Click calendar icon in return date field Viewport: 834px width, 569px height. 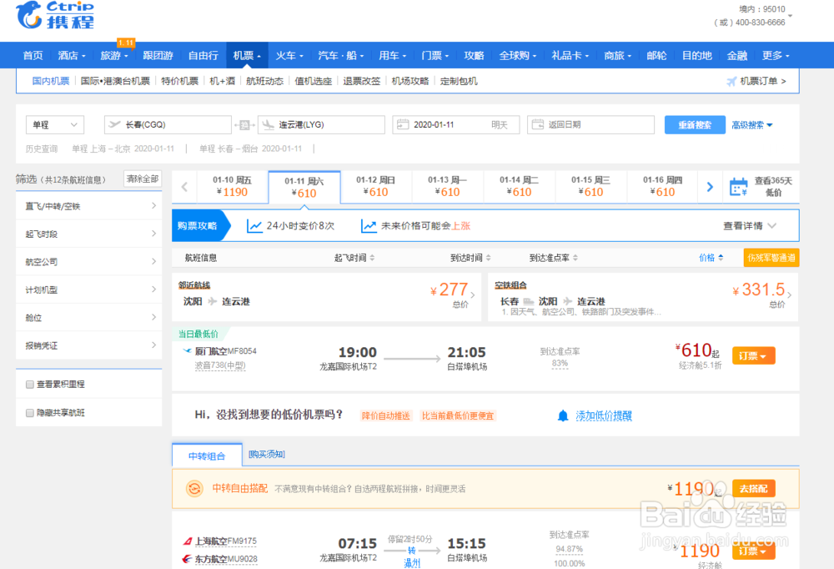click(538, 124)
